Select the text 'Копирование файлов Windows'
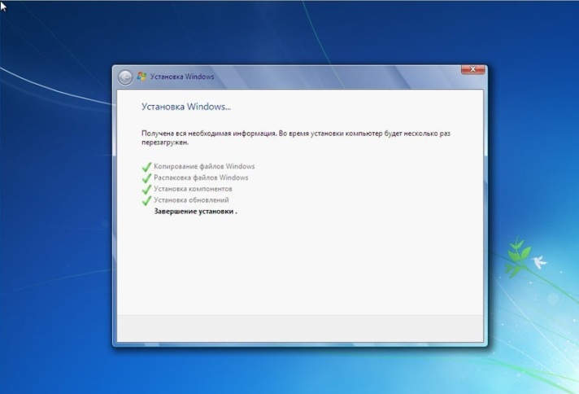Image resolution: width=579 pixels, height=394 pixels. pyautogui.click(x=204, y=166)
